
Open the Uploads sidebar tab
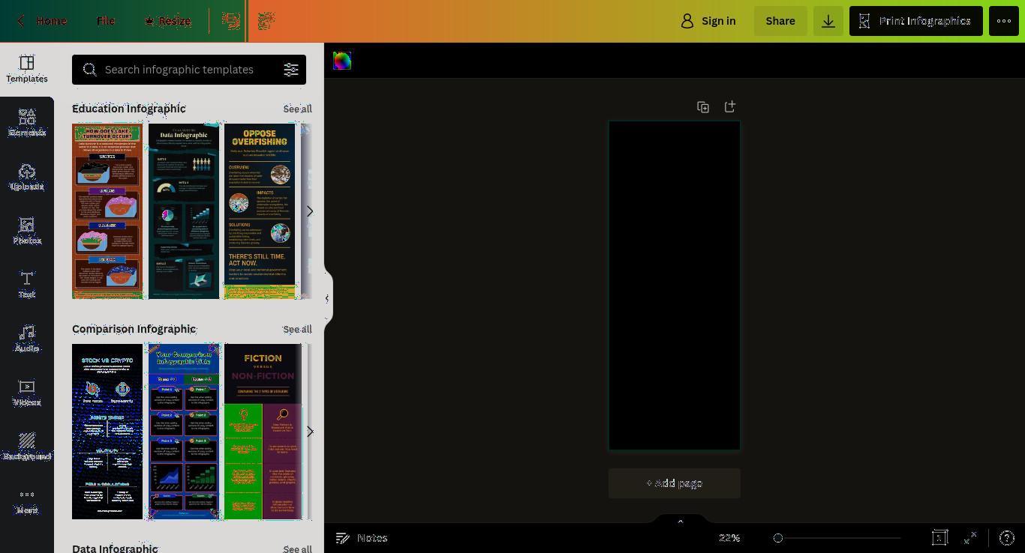tap(27, 178)
